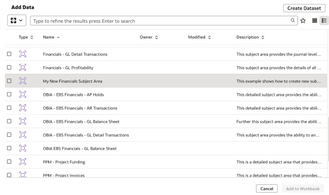The width and height of the screenshot is (329, 195).
Task: Click description 'This subject area provides the ability to an...'
Action: click(x=278, y=135)
